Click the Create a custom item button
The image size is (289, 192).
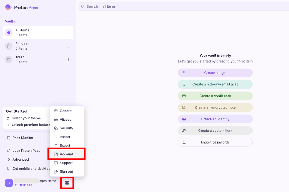(215, 131)
